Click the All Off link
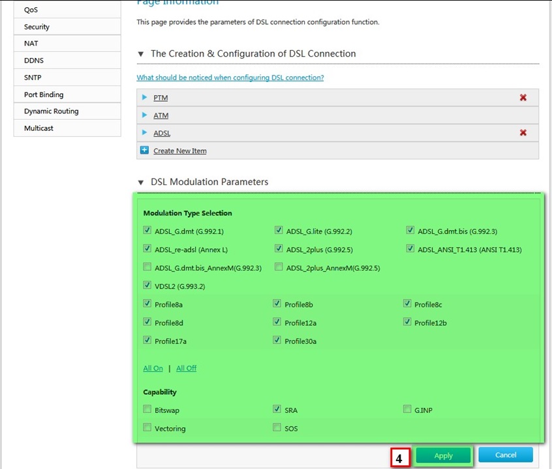The height and width of the screenshot is (469, 552). click(x=186, y=368)
